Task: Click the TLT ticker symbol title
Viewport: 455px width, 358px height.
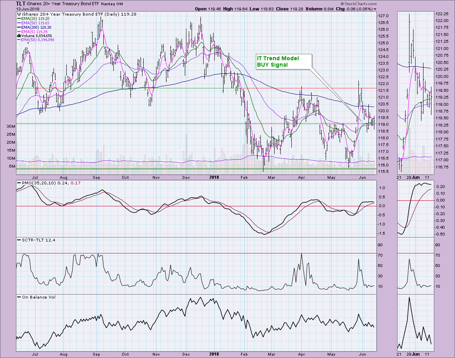Action: coord(21,4)
